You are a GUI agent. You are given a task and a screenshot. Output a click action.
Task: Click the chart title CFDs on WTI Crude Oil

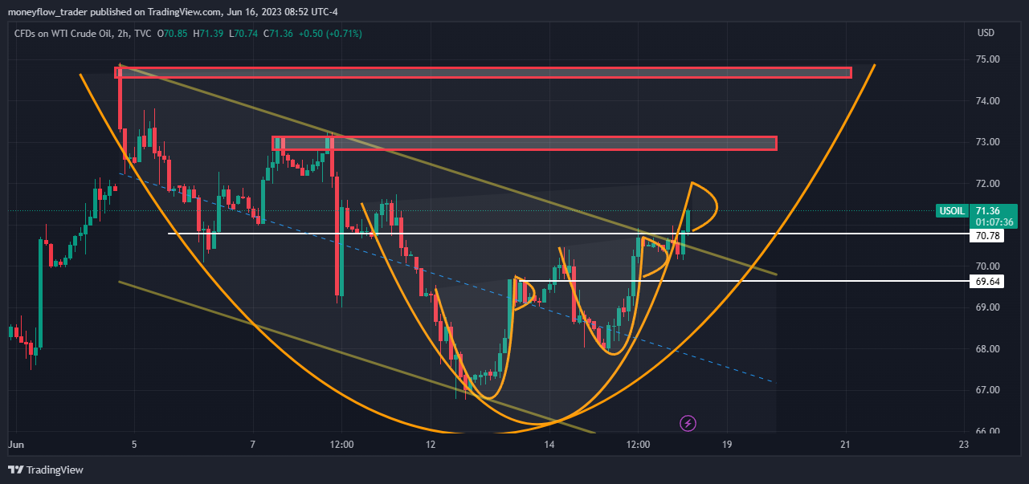[x=61, y=34]
